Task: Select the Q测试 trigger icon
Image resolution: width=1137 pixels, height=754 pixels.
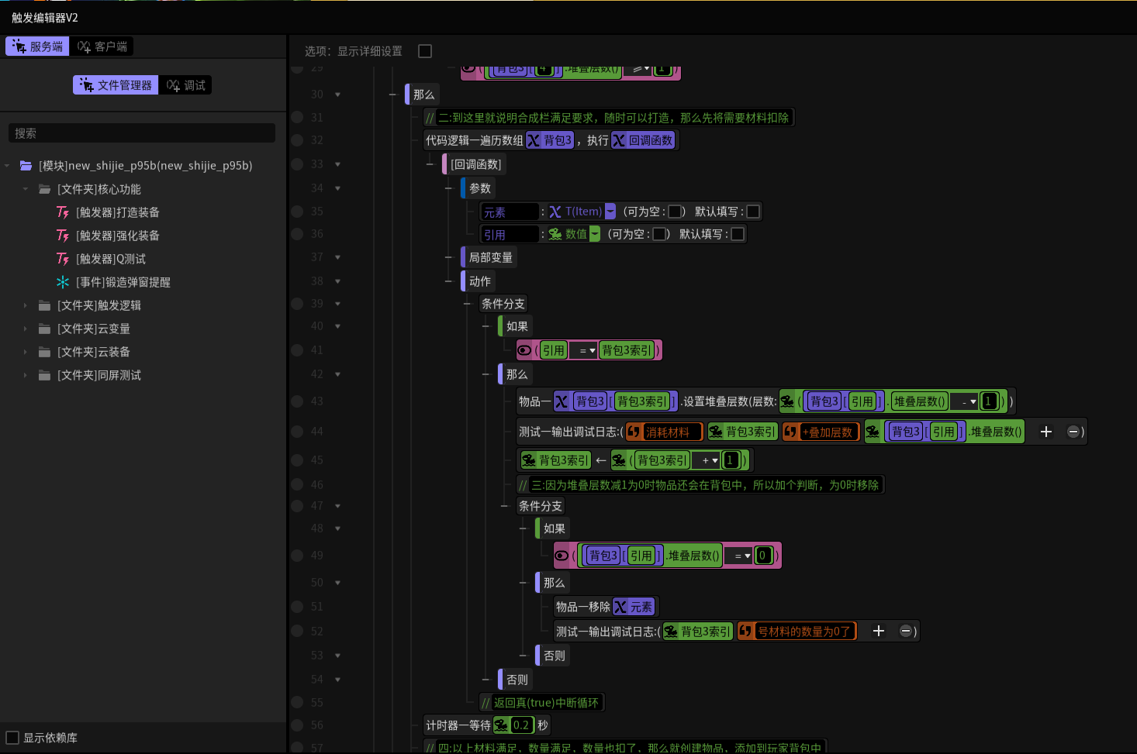Action: (63, 259)
